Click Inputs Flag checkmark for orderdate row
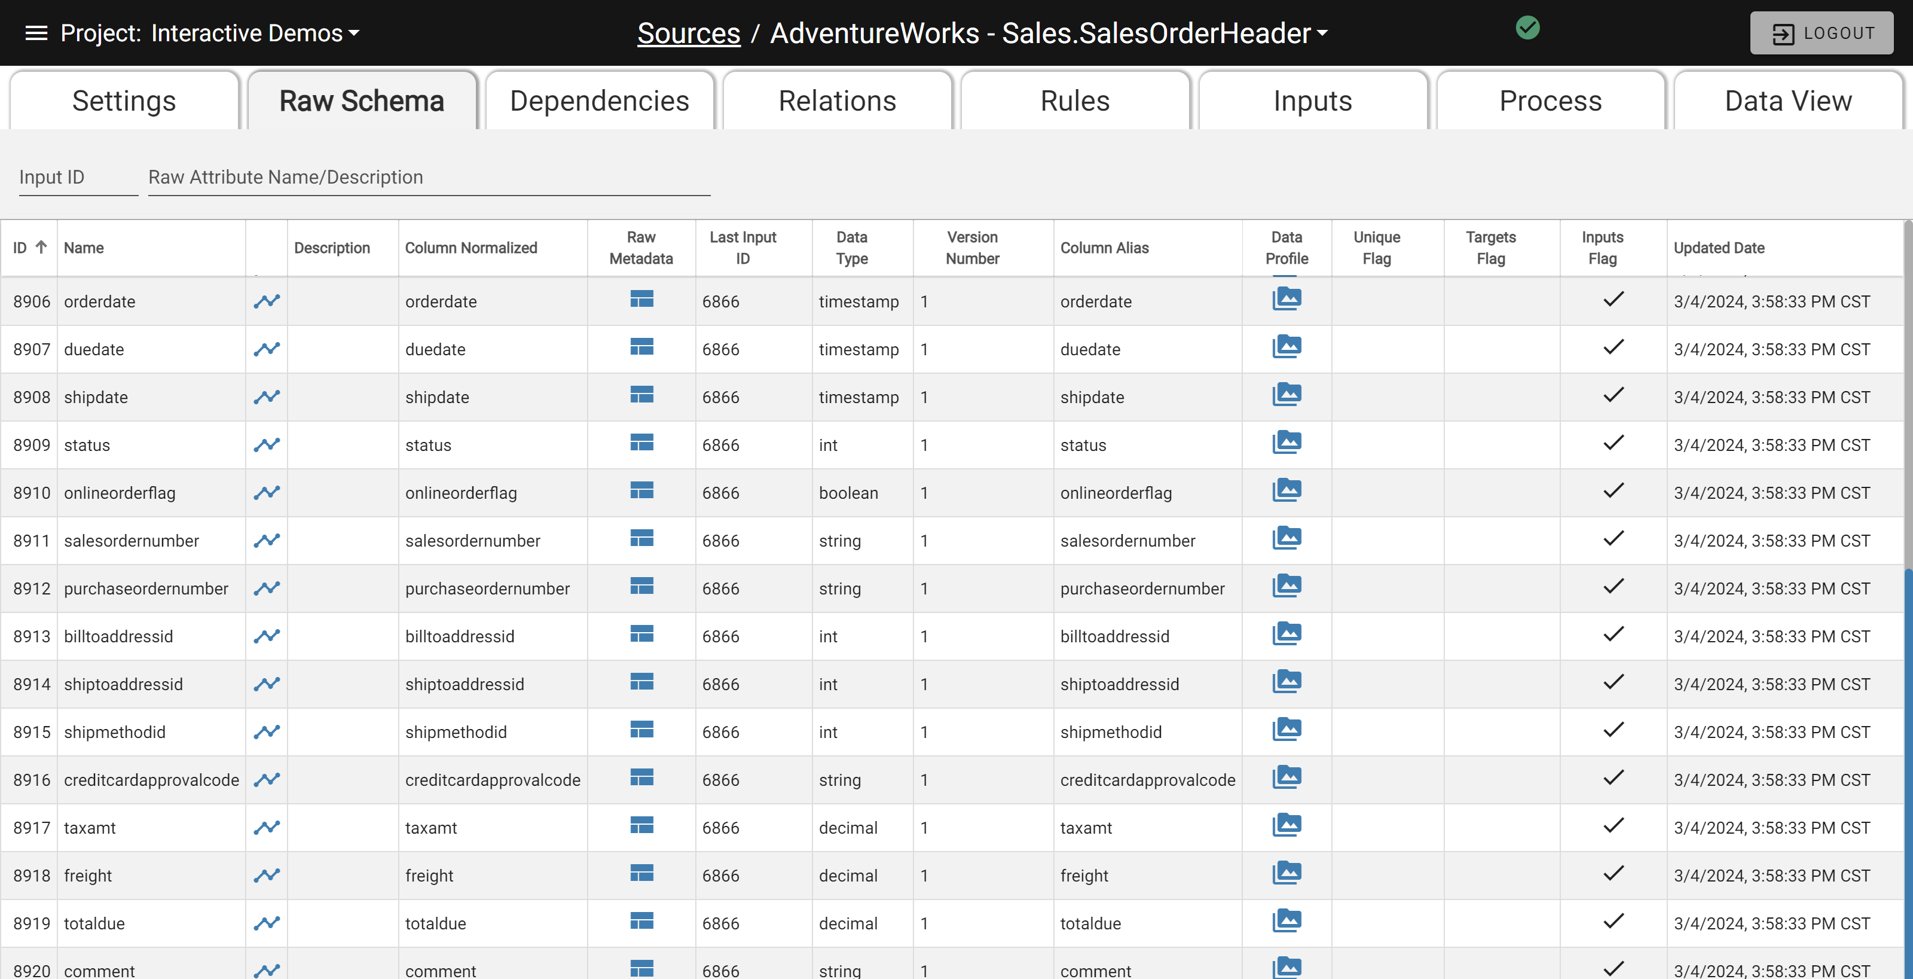Screen dimensions: 1913x979 [1613, 300]
